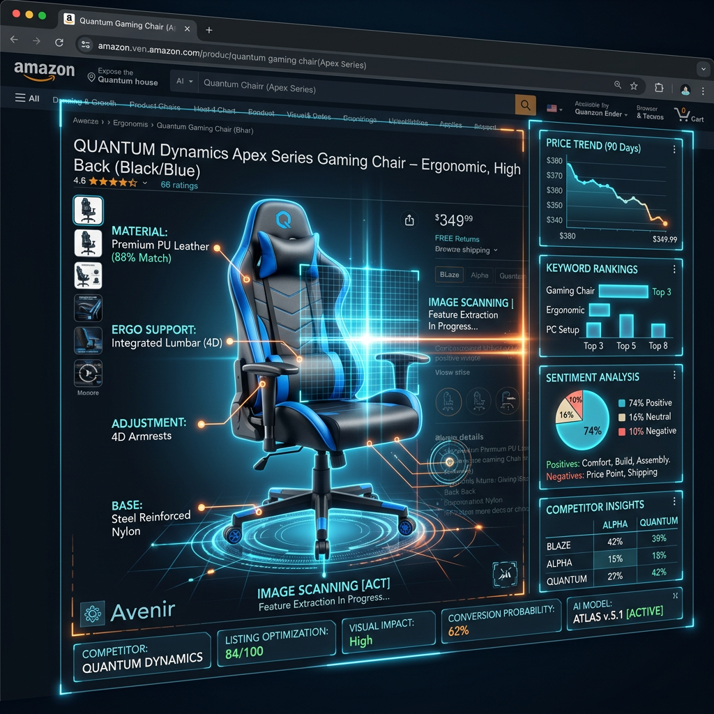The width and height of the screenshot is (714, 714).
Task: Open the search category All dropdown
Action: 184,81
